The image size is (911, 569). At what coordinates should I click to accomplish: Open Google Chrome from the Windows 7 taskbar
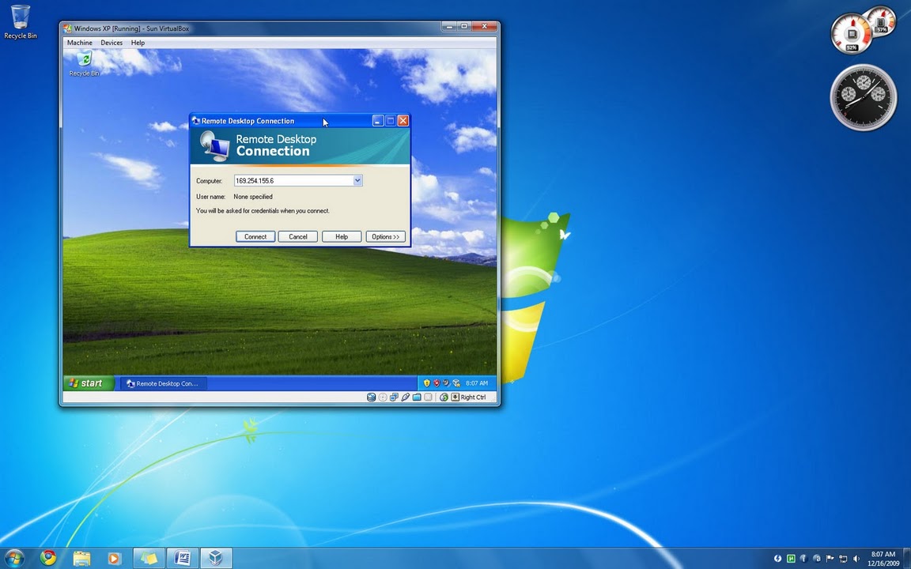47,558
